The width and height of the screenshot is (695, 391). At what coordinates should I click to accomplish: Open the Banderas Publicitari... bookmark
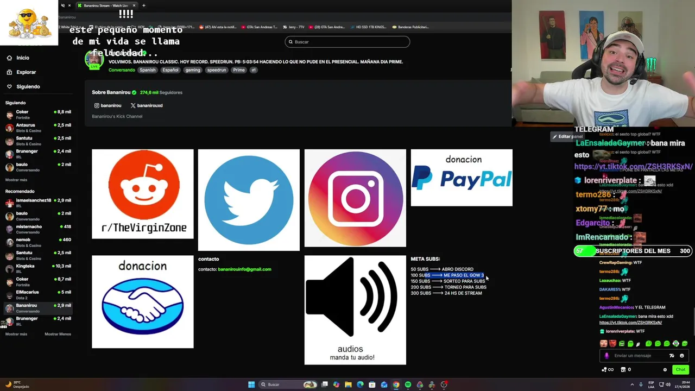tap(410, 27)
